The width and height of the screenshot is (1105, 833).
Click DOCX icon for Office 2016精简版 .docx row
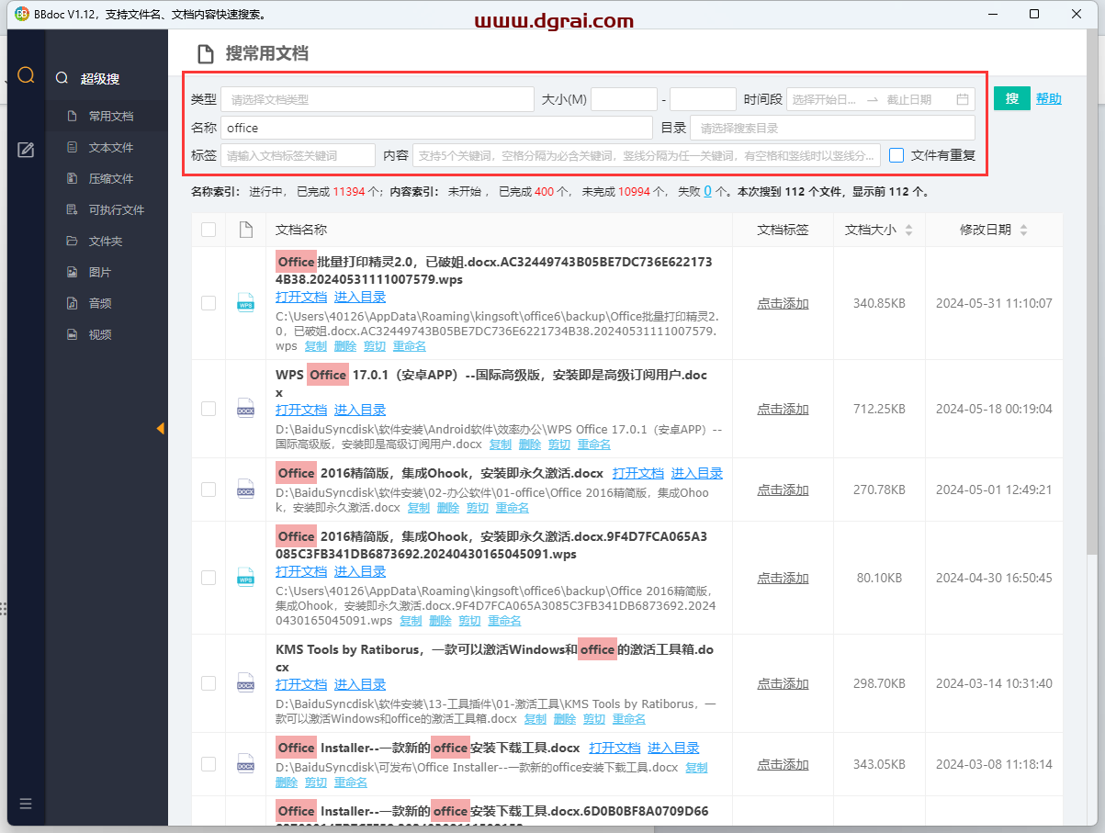[x=245, y=490]
